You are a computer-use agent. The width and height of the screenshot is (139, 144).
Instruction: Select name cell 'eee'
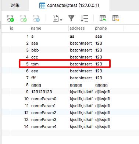tap(35, 71)
